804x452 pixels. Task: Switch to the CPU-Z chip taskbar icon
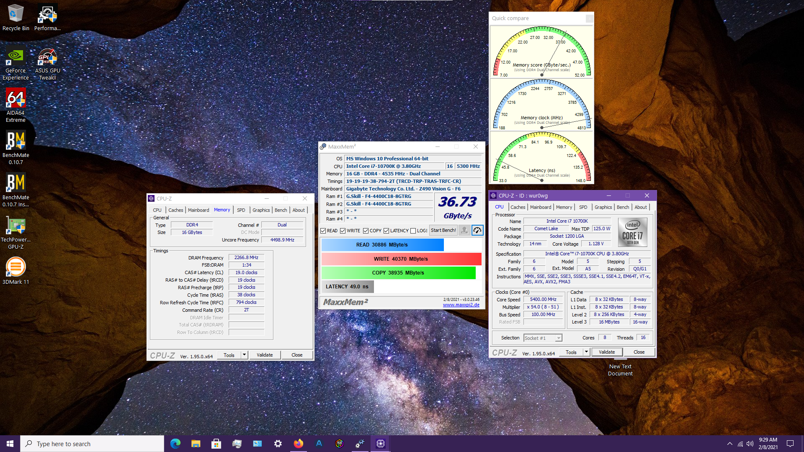[x=380, y=444]
